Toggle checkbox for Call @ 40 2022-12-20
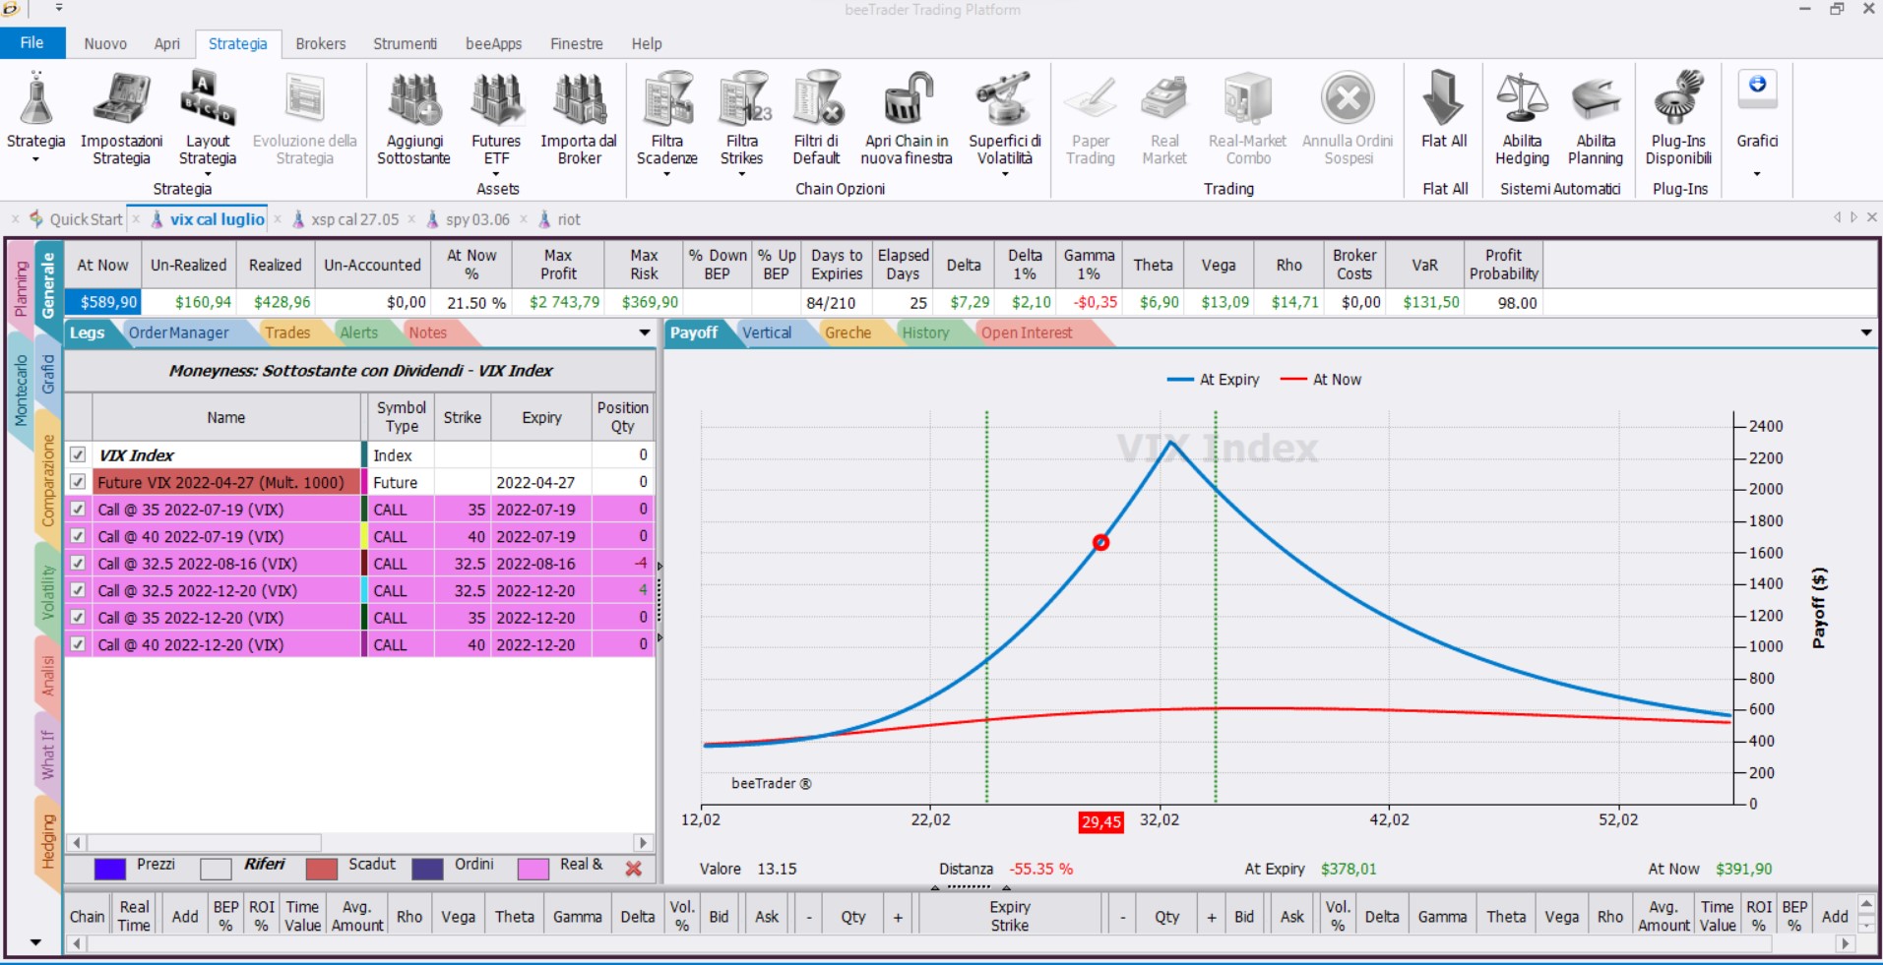This screenshot has width=1883, height=965. coord(78,645)
